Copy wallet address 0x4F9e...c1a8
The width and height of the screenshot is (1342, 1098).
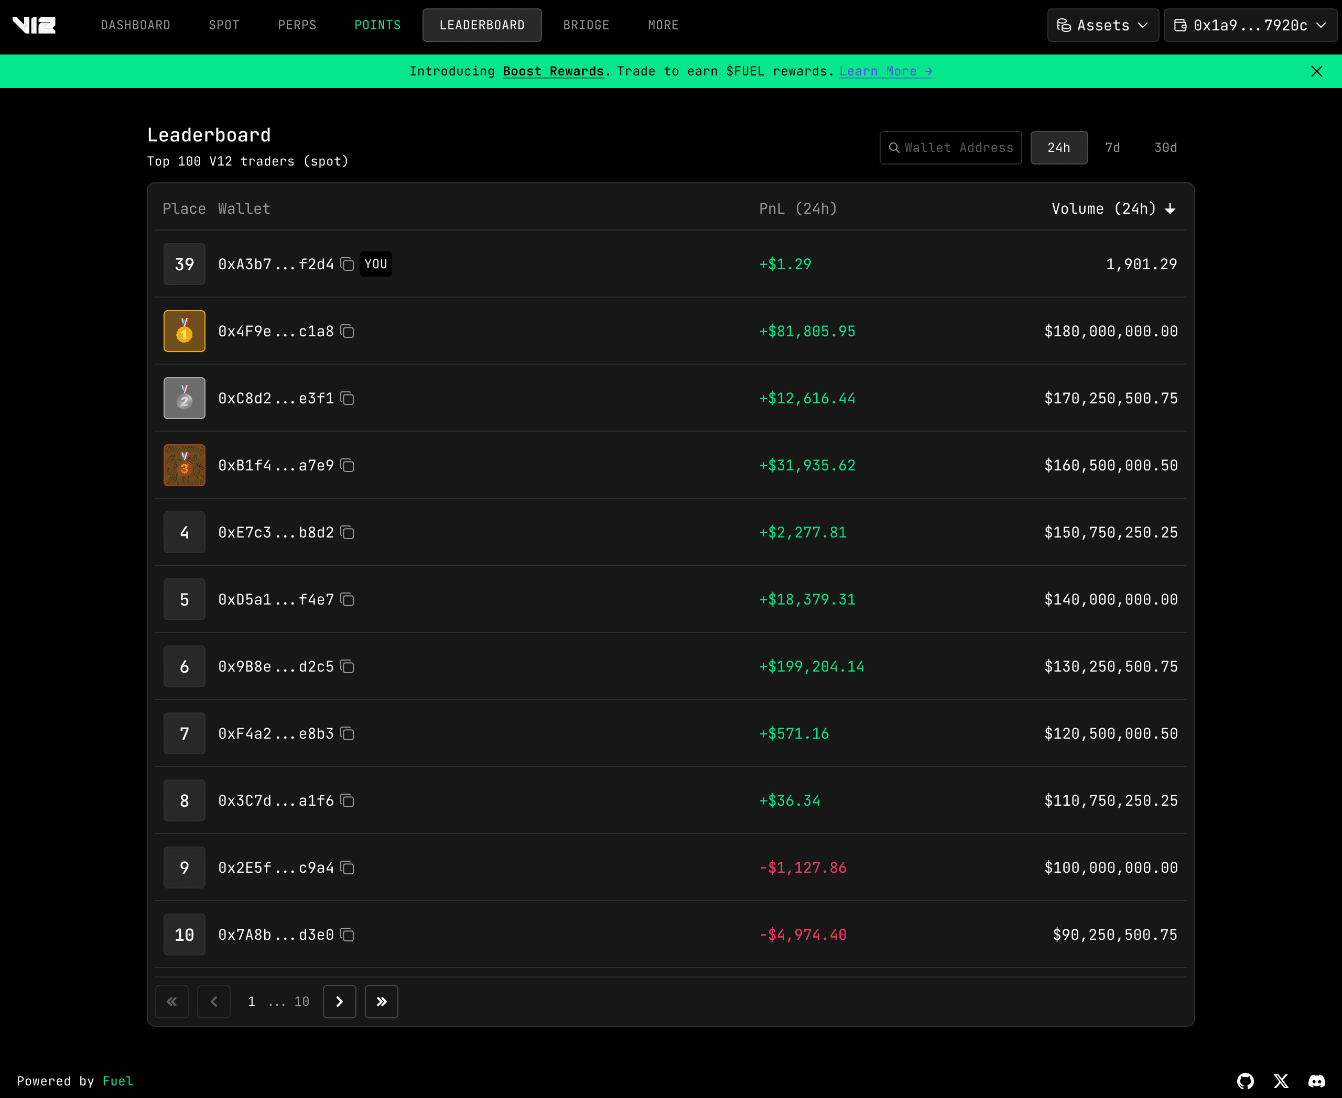click(347, 331)
